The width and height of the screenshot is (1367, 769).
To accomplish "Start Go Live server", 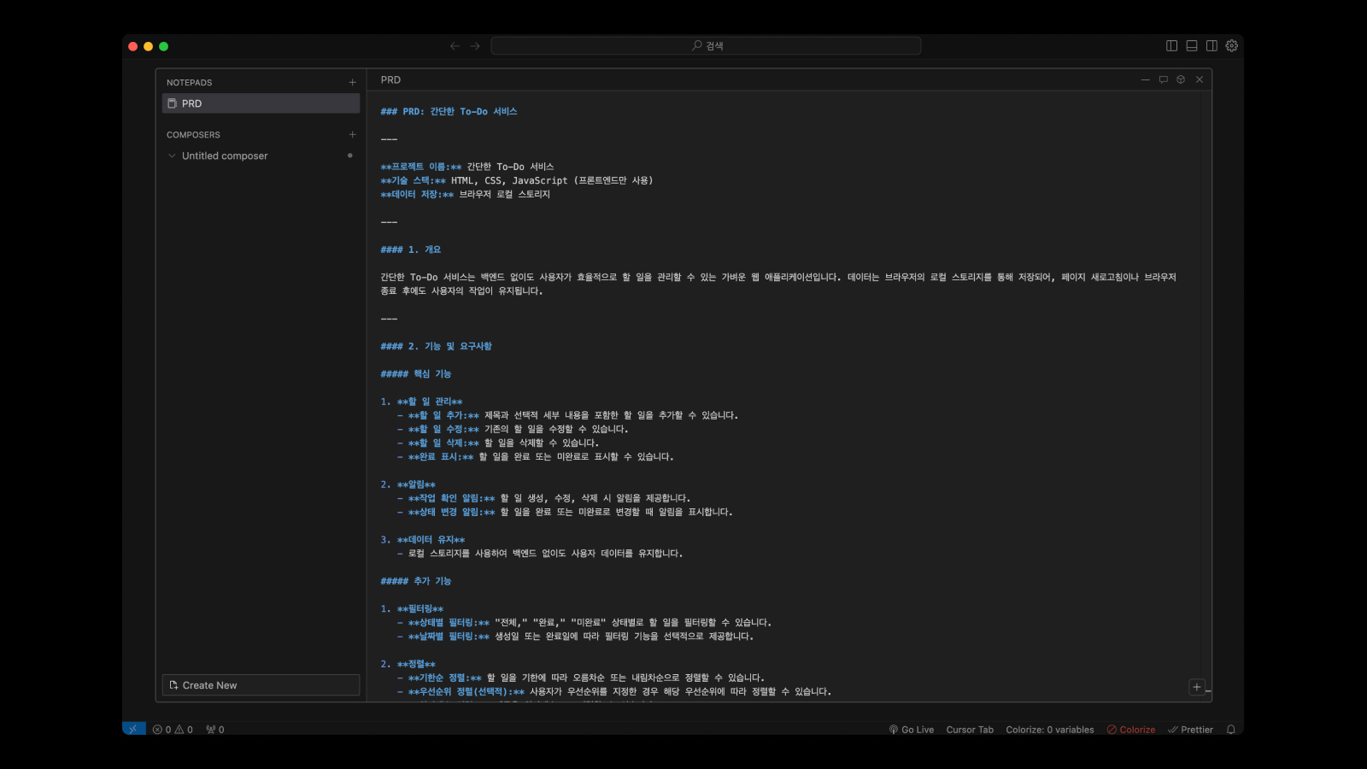I will coord(912,730).
